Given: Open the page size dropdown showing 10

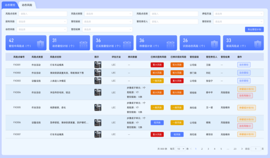Looking at the screenshot, I should click(180, 149).
